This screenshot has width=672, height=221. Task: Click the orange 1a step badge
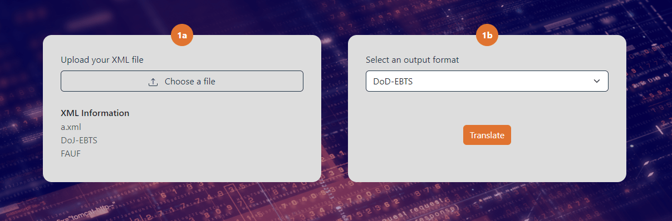click(x=182, y=36)
